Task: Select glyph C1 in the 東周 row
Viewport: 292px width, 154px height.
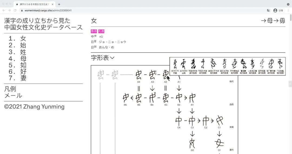Action: point(219,121)
